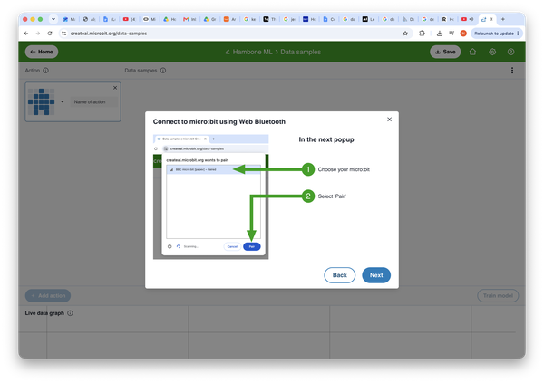
Task: Save the project with Save button
Action: pos(445,52)
